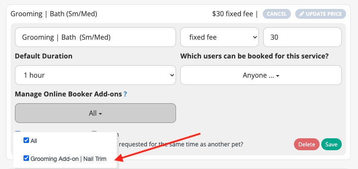This screenshot has height=169, width=358.
Task: Collapse the gray All add-ons dropdown button
Action: click(95, 113)
